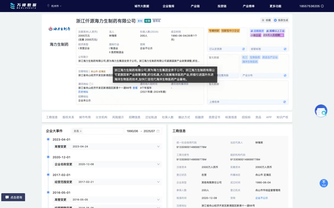Click the 查看 link after the address
Image resolution: width=334 pixels, height=208 pixels.
coord(135,88)
